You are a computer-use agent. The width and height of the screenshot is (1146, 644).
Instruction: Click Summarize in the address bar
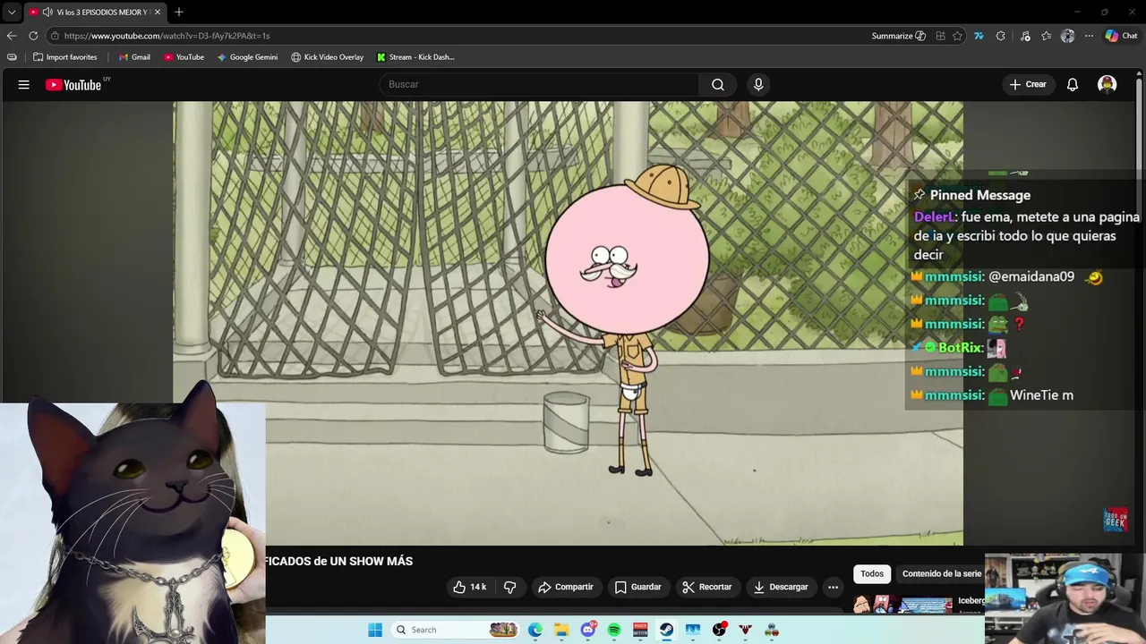898,36
